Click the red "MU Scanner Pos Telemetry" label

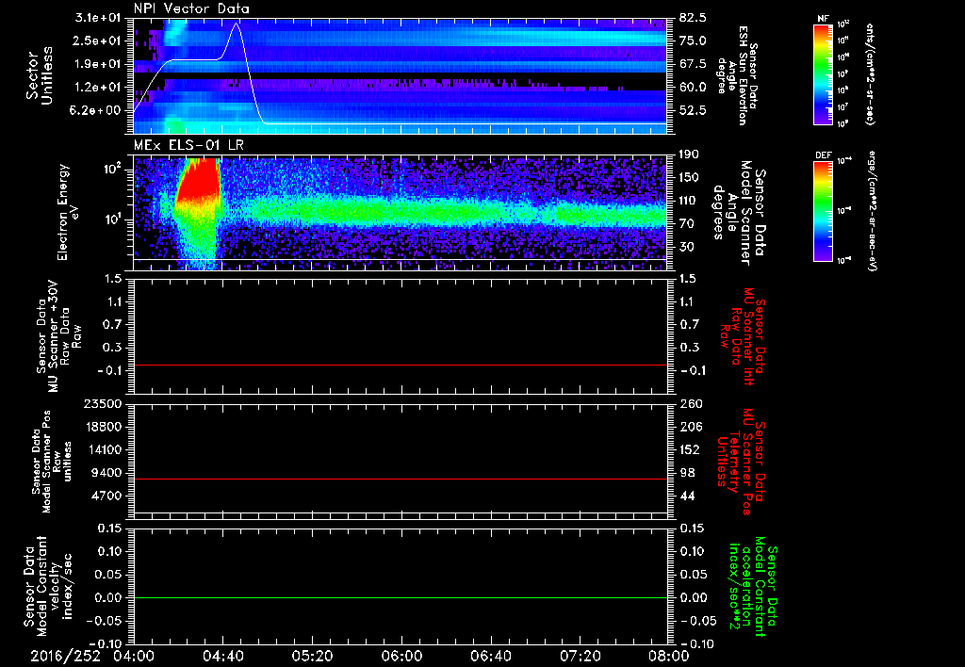click(741, 463)
